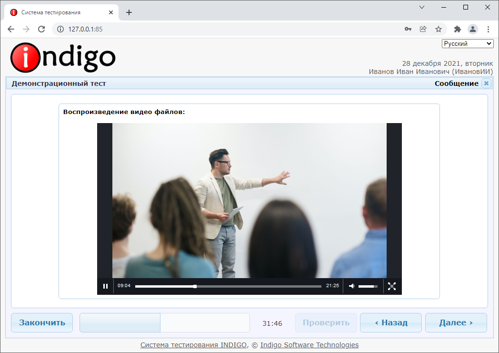Click the test progress bar
The width and height of the screenshot is (499, 353).
165,322
